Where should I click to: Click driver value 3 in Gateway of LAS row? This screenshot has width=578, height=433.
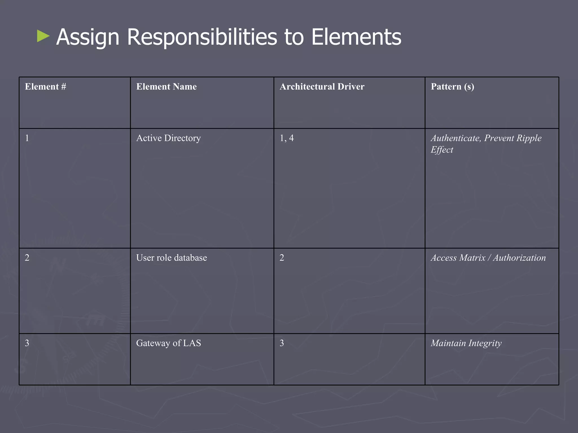point(349,359)
